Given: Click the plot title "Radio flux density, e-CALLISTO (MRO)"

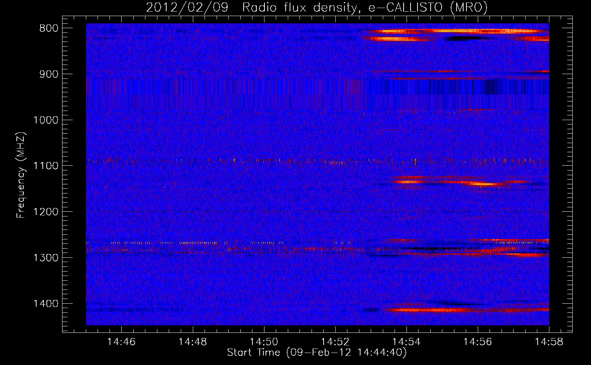Looking at the screenshot, I should pos(365,7).
